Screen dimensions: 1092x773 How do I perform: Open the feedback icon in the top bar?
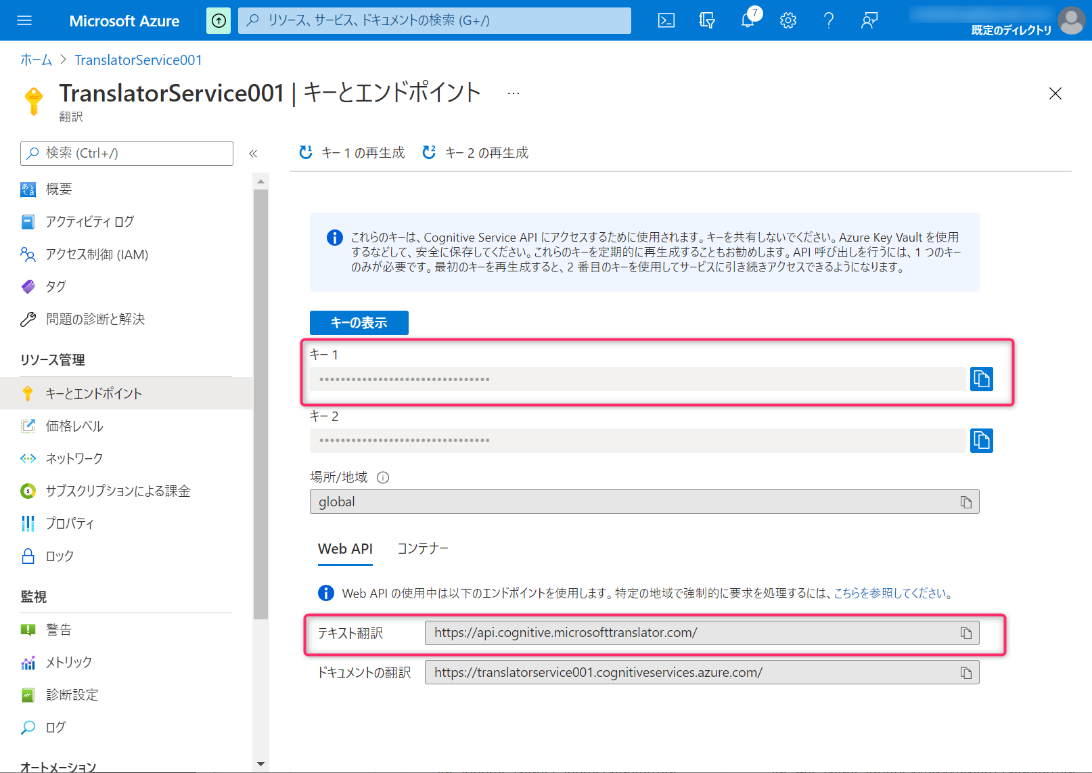[869, 20]
